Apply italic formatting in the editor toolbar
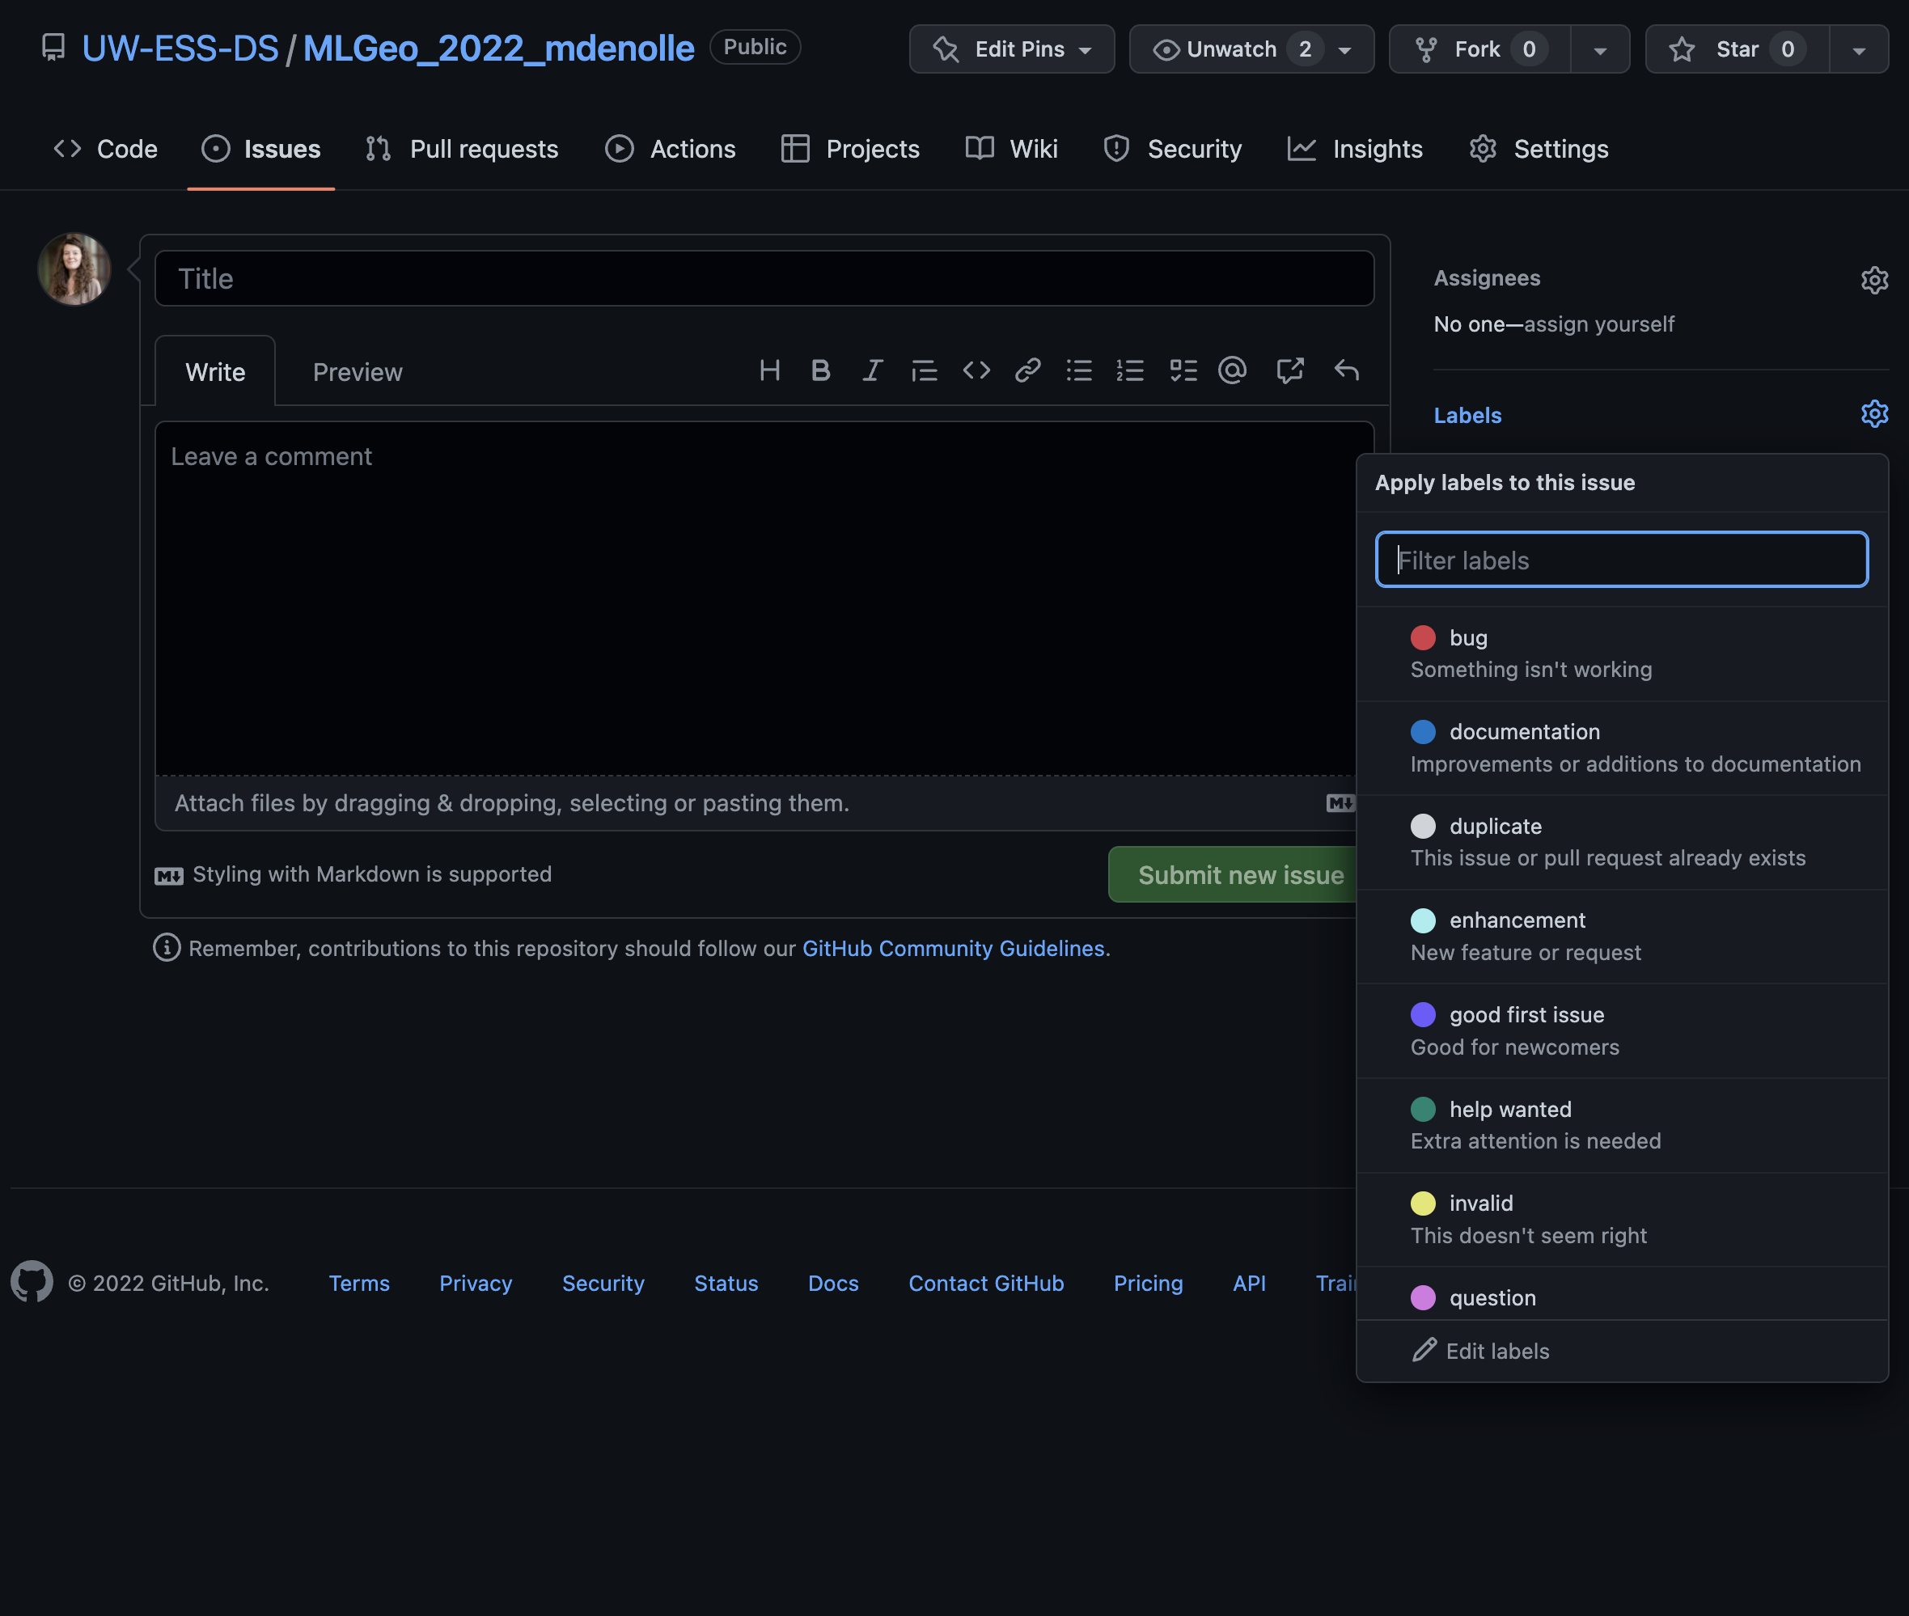Image resolution: width=1909 pixels, height=1616 pixels. pyautogui.click(x=872, y=370)
